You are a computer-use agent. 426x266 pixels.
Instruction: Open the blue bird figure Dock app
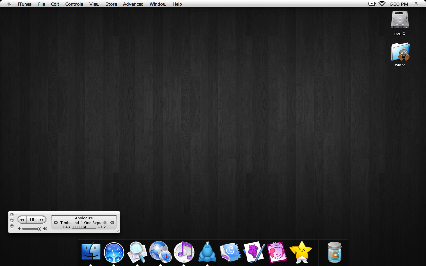(207, 252)
